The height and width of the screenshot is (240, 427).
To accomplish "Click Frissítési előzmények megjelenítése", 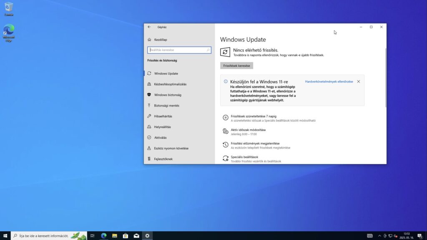I will [x=255, y=143].
